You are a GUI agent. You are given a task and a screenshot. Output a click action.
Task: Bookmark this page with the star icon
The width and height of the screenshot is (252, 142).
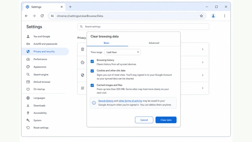coord(201,16)
